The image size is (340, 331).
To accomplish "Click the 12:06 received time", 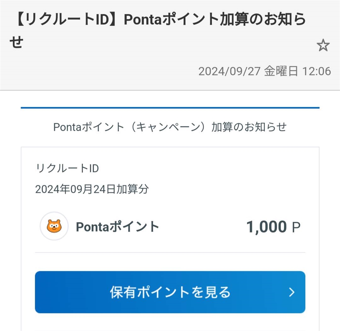I will 316,71.
